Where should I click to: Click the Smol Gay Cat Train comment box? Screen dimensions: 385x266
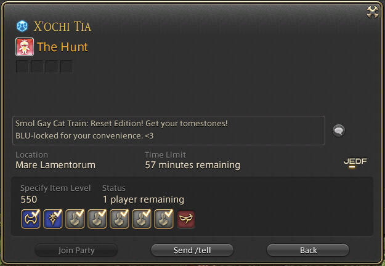[x=169, y=131]
